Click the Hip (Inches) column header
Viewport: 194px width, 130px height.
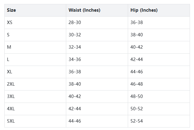tap(144, 10)
